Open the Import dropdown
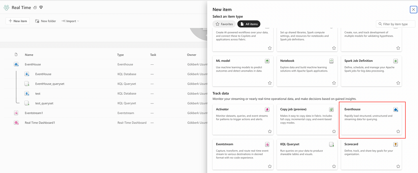The image size is (418, 173). pyautogui.click(x=70, y=21)
